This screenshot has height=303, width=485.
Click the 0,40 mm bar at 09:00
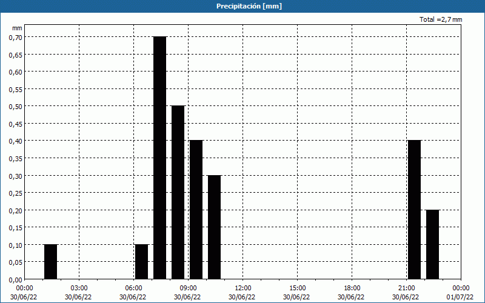196,210
